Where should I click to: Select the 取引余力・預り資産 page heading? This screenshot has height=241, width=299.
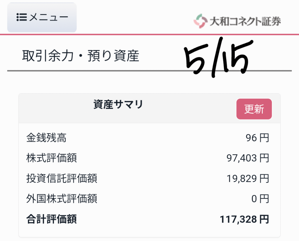coord(81,56)
